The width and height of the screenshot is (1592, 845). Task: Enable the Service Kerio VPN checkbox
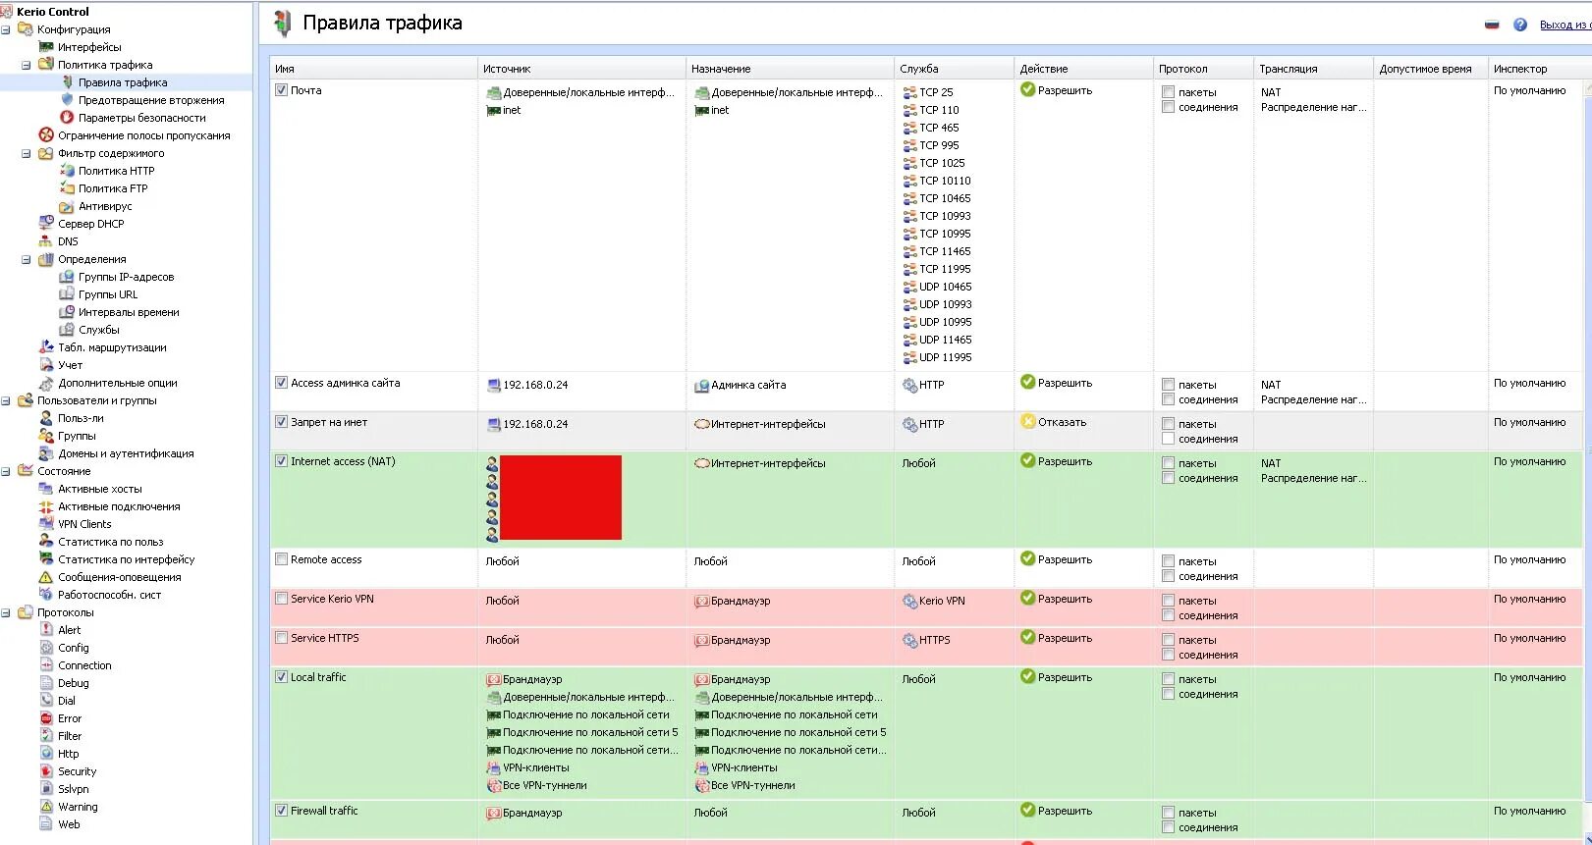282,599
